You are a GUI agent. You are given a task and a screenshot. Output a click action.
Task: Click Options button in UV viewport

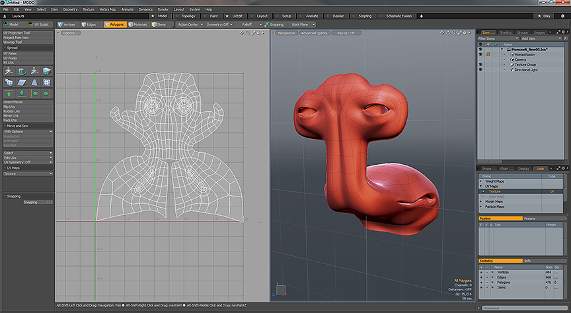click(71, 33)
